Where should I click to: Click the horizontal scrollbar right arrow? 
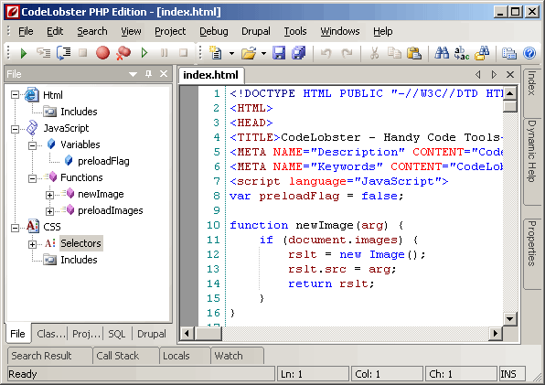(495, 334)
